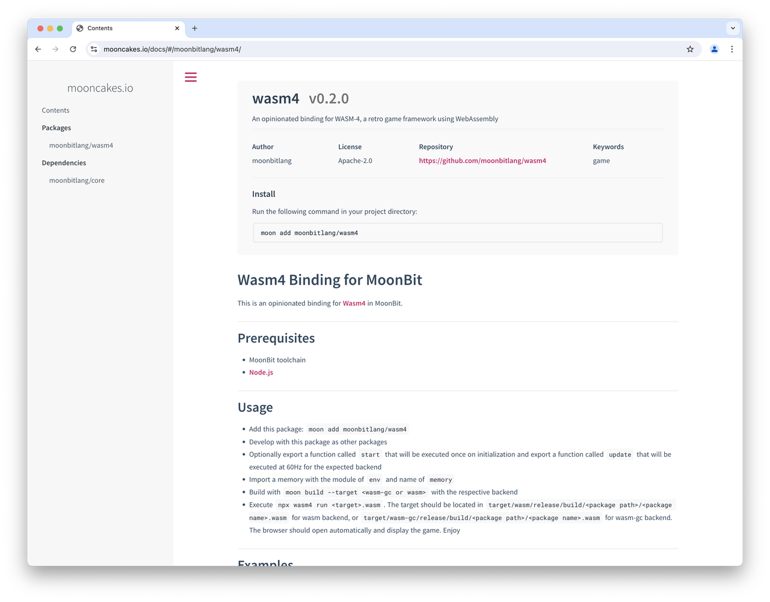Viewport: 770px width, 602px height.
Task: Click the v0.2.0 version label
Action: [x=329, y=99]
